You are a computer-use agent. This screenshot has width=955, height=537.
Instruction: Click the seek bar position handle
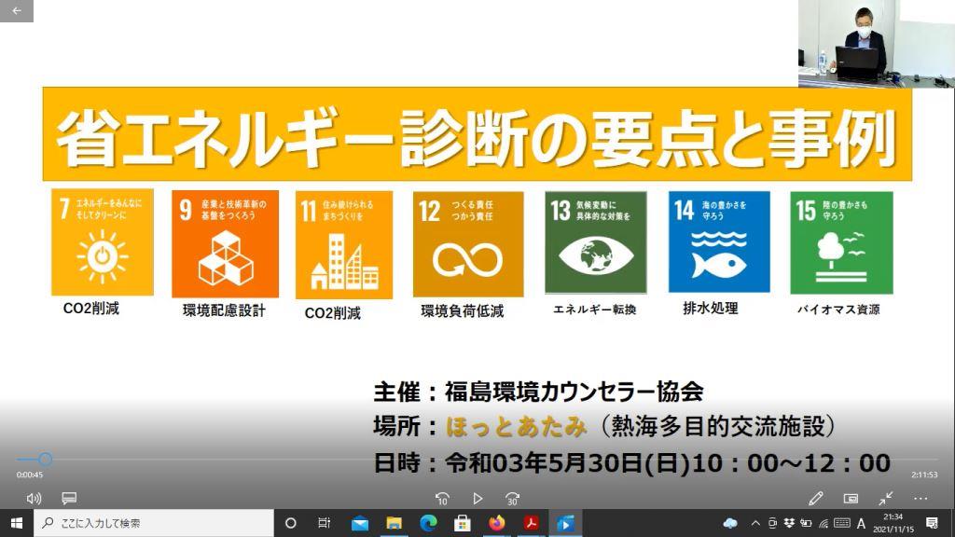click(x=45, y=459)
